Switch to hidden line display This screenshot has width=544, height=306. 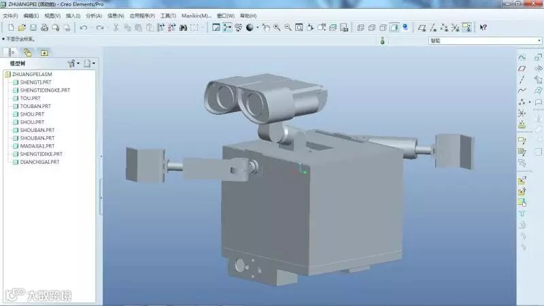click(x=371, y=27)
